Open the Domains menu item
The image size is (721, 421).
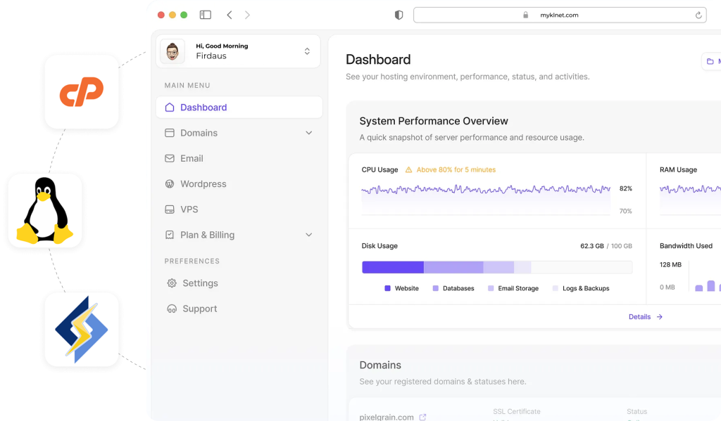pyautogui.click(x=239, y=133)
